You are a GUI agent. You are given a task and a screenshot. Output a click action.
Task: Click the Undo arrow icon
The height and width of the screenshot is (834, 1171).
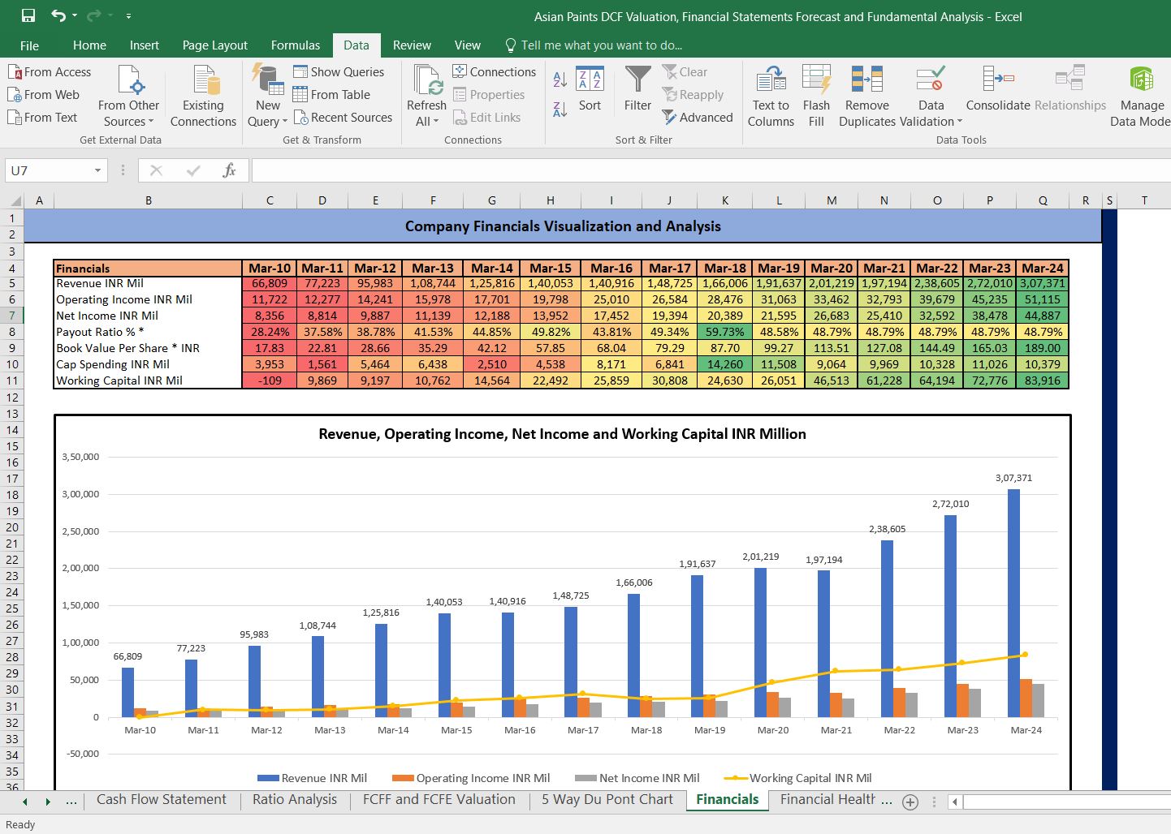pyautogui.click(x=58, y=15)
